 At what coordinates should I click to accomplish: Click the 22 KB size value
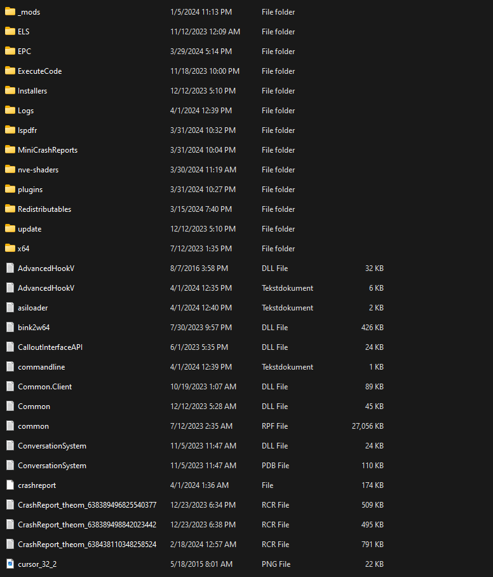[374, 564]
